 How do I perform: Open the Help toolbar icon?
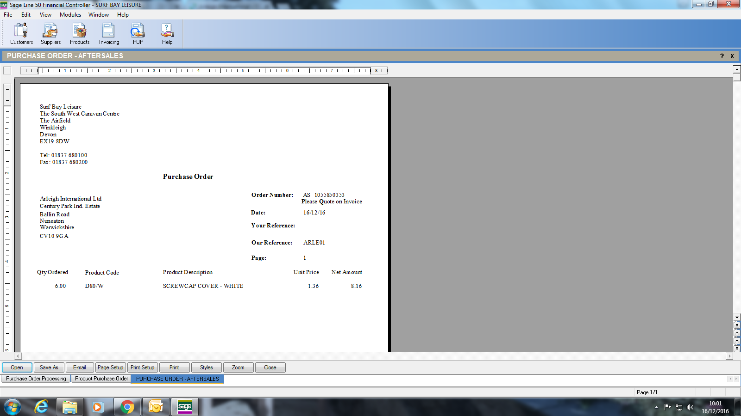[x=167, y=34]
